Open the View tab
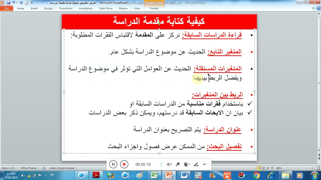The image size is (321, 180). tap(137, 8)
